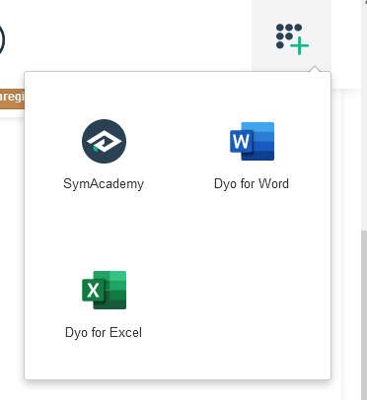367x400 pixels.
Task: Launch the Word app icon
Action: click(252, 141)
